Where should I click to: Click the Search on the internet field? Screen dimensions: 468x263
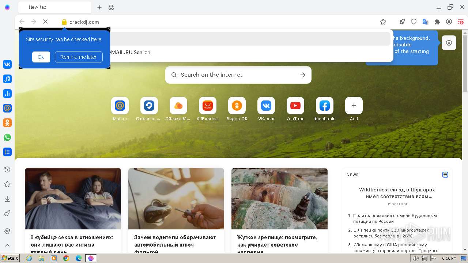point(238,75)
